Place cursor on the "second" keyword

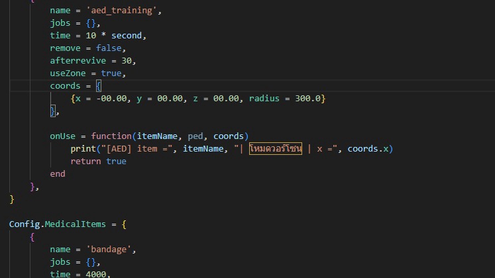[127, 36]
